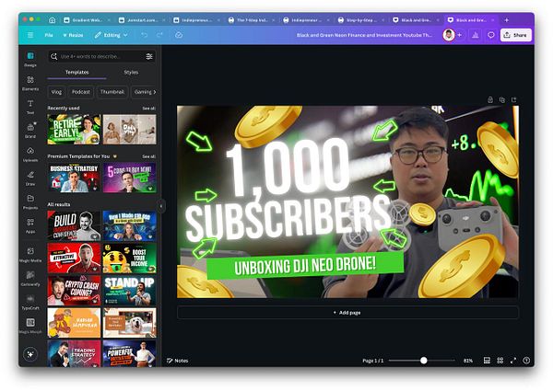Open the comments speech bubble icon

tap(491, 35)
